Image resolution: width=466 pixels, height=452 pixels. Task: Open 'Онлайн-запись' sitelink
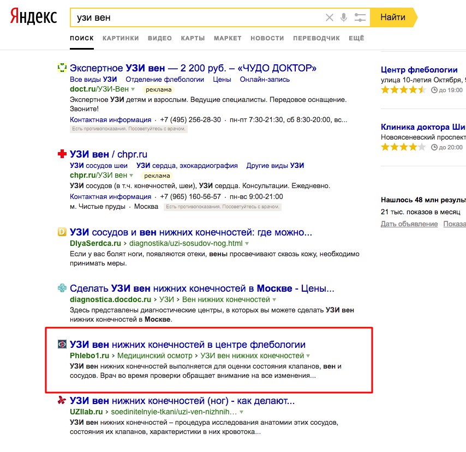click(x=265, y=79)
